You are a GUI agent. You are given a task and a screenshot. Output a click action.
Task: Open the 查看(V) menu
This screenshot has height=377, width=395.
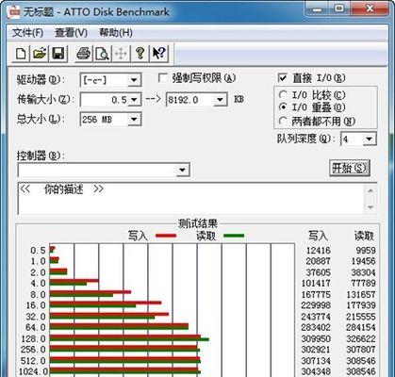pos(71,32)
